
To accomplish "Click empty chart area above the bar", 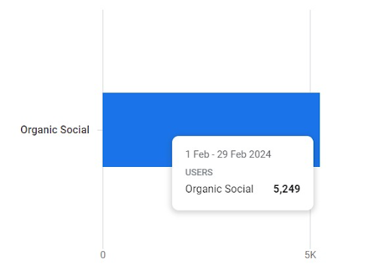I will pyautogui.click(x=205, y=50).
